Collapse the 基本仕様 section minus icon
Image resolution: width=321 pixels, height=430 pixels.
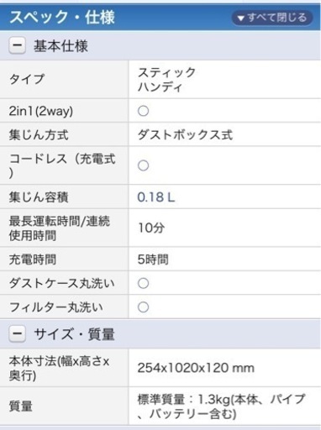[x=18, y=45]
